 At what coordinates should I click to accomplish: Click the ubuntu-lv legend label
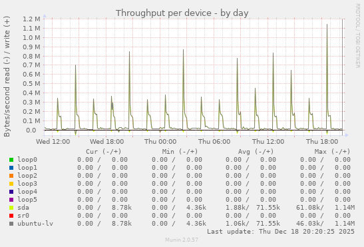35,223
